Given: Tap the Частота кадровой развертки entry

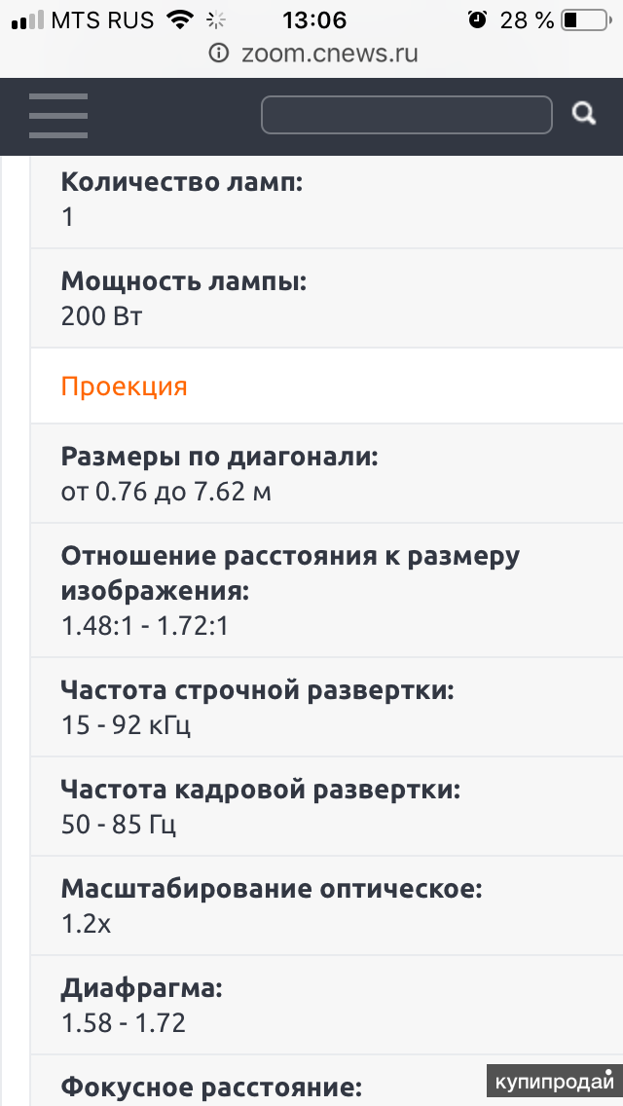Looking at the screenshot, I should pos(327,807).
